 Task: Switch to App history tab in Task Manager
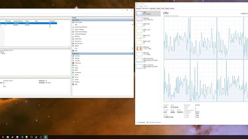[x=153, y=8]
